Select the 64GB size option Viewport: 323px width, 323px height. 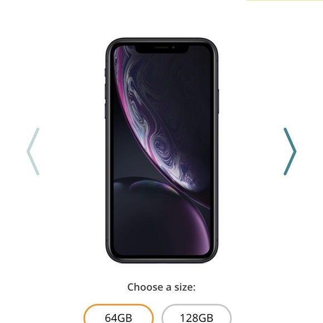119,314
